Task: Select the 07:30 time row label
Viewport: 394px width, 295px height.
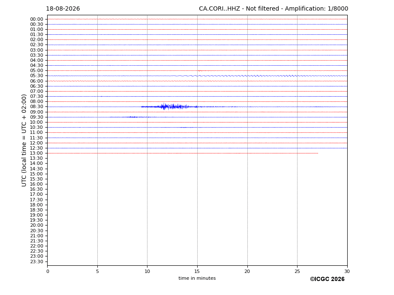Action: coord(37,96)
